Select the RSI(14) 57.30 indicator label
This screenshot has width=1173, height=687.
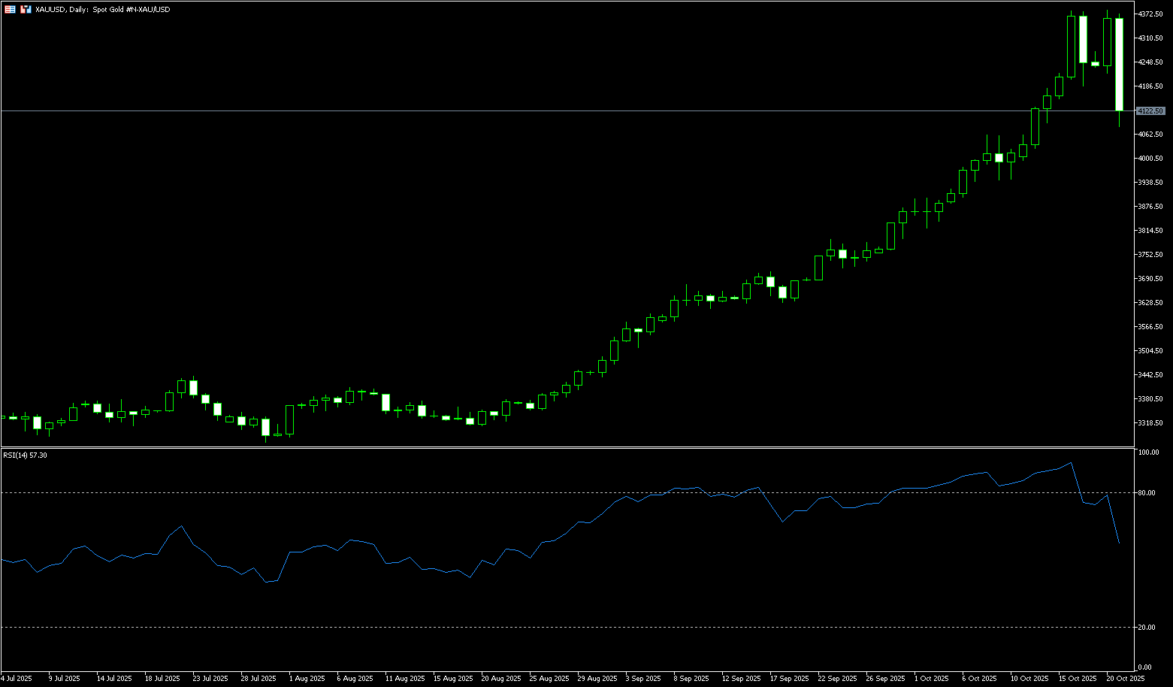coord(25,455)
